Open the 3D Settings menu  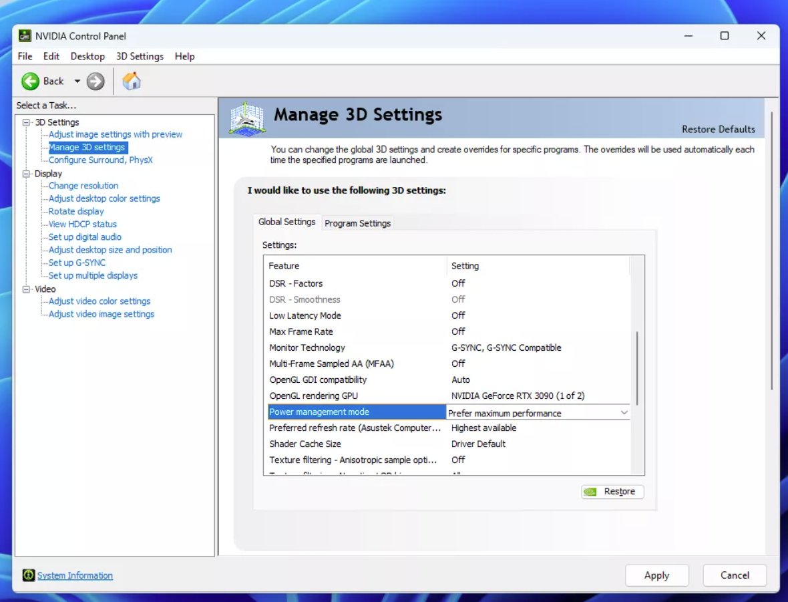point(140,56)
